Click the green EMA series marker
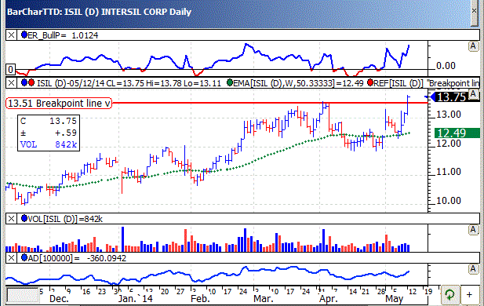The height and width of the screenshot is (306, 484). (230, 82)
